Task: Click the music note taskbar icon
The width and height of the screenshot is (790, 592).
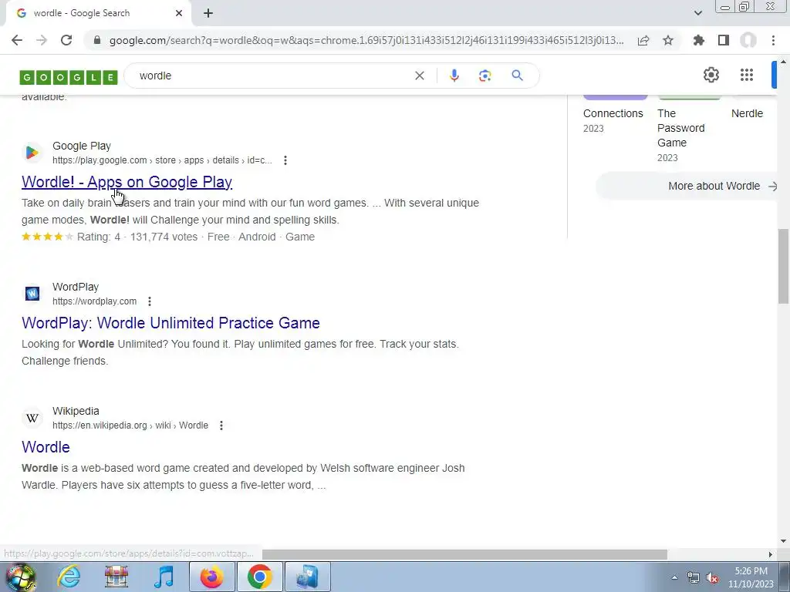Action: point(164,577)
